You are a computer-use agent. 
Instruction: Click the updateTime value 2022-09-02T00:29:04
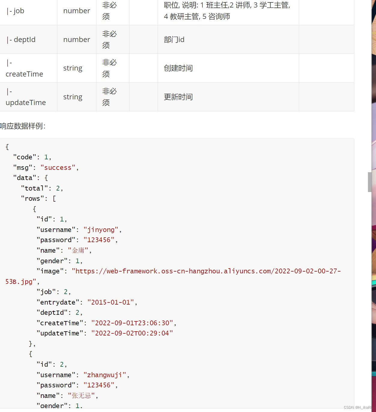point(132,333)
